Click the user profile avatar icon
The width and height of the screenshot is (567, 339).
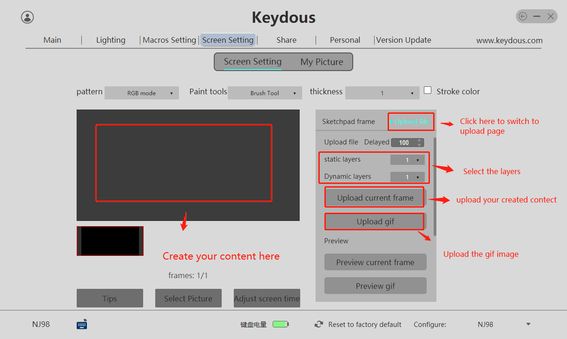pyautogui.click(x=27, y=17)
